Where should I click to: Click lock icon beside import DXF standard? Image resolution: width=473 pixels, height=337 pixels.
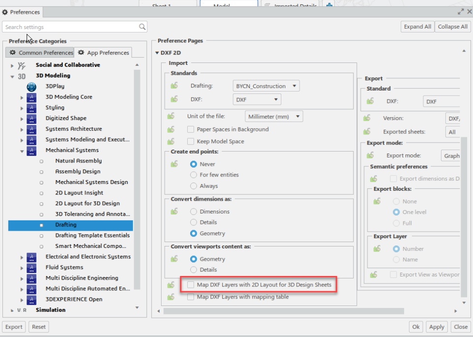[x=174, y=99]
